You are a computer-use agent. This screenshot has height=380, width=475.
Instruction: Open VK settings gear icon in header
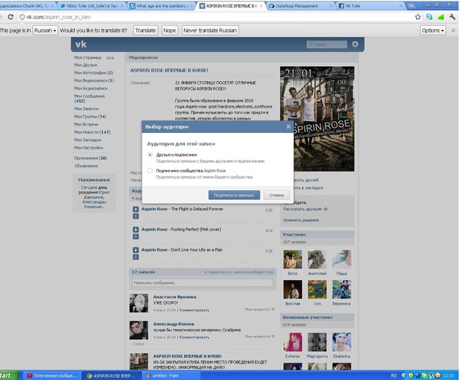pos(355,44)
